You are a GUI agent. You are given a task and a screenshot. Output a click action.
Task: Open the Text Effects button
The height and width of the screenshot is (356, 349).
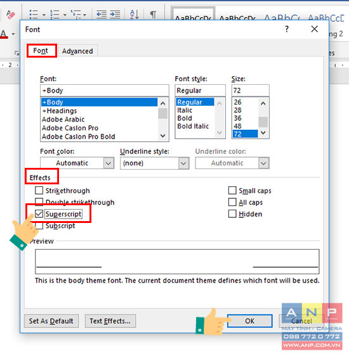110,321
